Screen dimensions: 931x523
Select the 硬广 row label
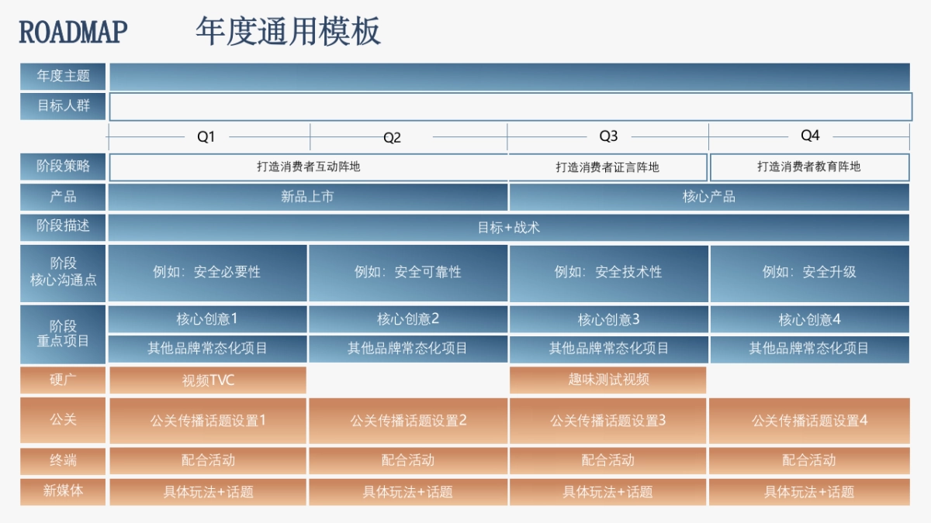point(63,380)
